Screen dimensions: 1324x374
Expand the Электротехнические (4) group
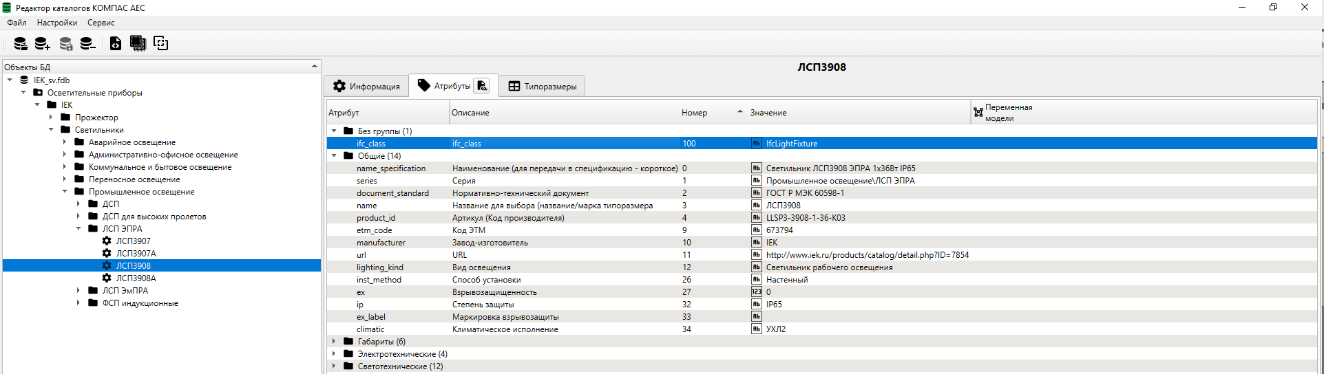tap(335, 354)
